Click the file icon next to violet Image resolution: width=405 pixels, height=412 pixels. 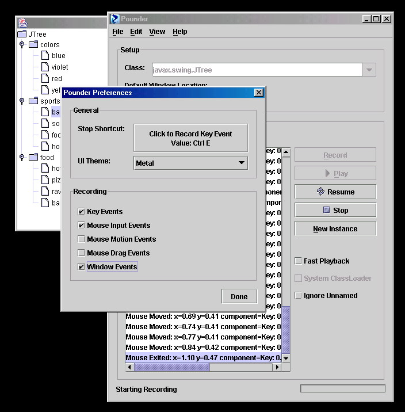click(45, 67)
